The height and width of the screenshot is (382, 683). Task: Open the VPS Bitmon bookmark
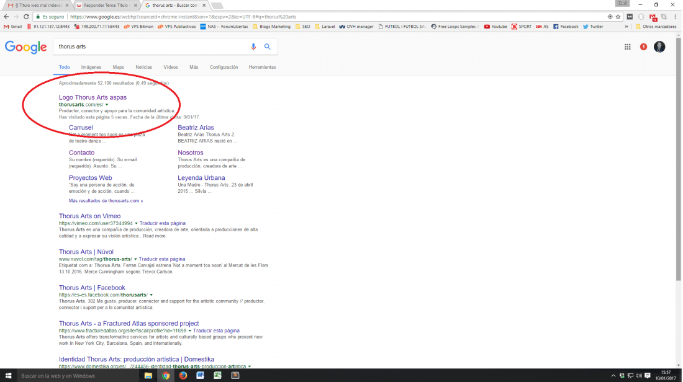(x=138, y=27)
